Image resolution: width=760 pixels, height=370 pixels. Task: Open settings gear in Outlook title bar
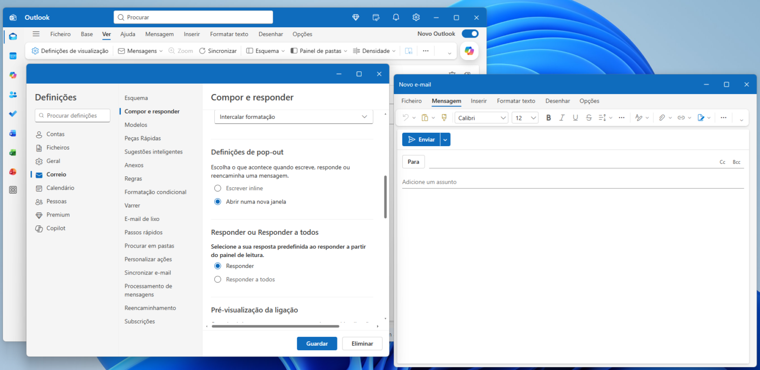click(416, 17)
